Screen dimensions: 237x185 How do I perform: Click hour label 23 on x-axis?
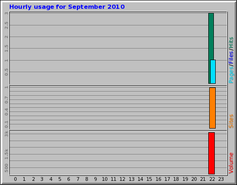tap(221, 179)
